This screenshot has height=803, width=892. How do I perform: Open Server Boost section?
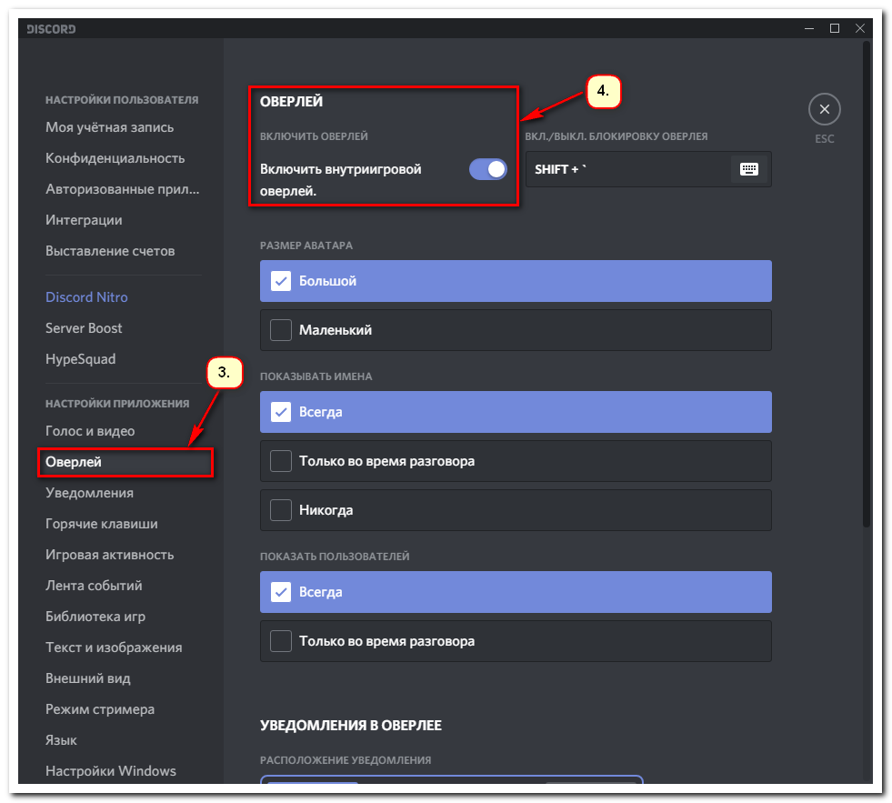[84, 327]
